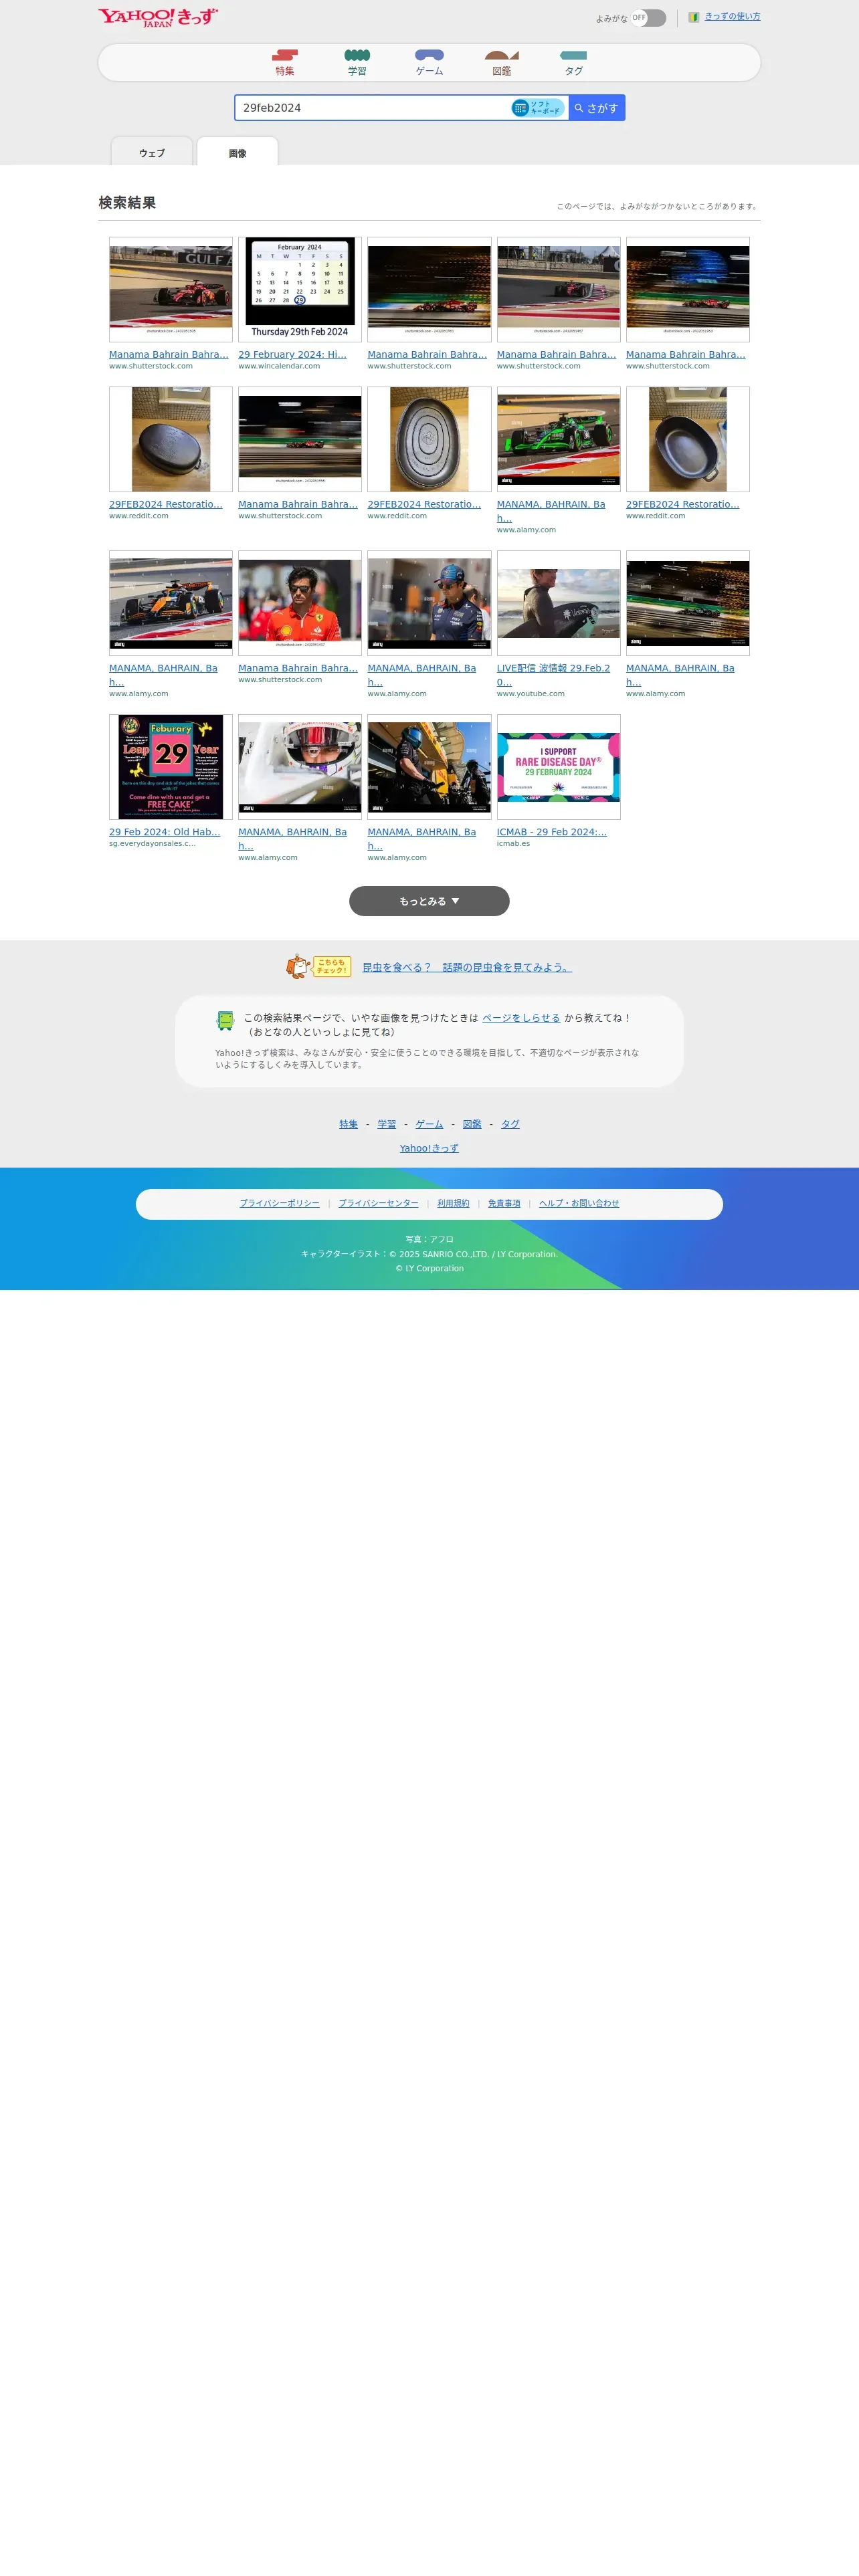Open ヘルプ・お問い合わせ link
This screenshot has height=2576, width=859.
tap(579, 1203)
